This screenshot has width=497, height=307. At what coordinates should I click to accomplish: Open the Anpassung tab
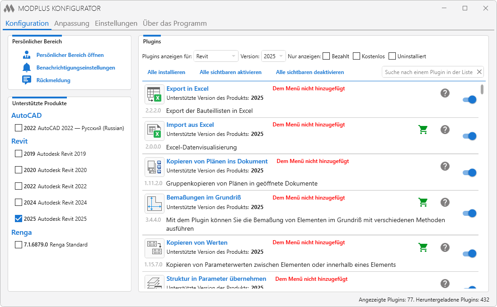click(x=72, y=23)
